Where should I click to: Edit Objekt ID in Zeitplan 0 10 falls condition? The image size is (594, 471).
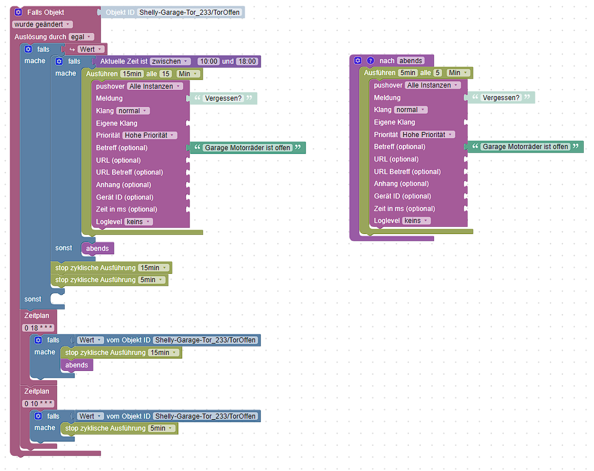[x=205, y=416]
